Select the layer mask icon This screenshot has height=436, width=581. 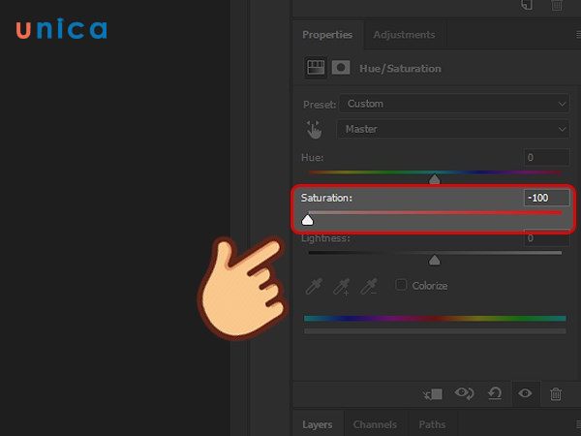coord(341,68)
